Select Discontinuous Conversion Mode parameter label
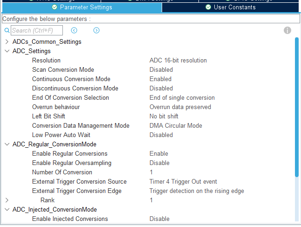 (x=75, y=89)
